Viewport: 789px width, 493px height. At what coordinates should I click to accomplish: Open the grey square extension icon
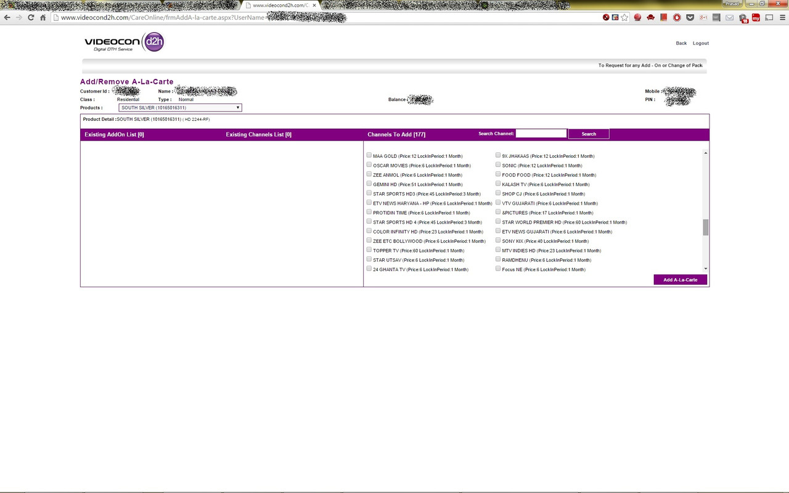[716, 17]
